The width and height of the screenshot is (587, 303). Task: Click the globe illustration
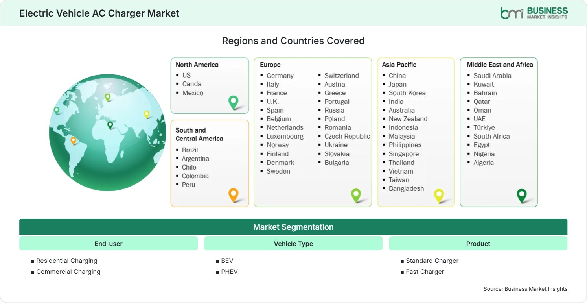tap(107, 133)
